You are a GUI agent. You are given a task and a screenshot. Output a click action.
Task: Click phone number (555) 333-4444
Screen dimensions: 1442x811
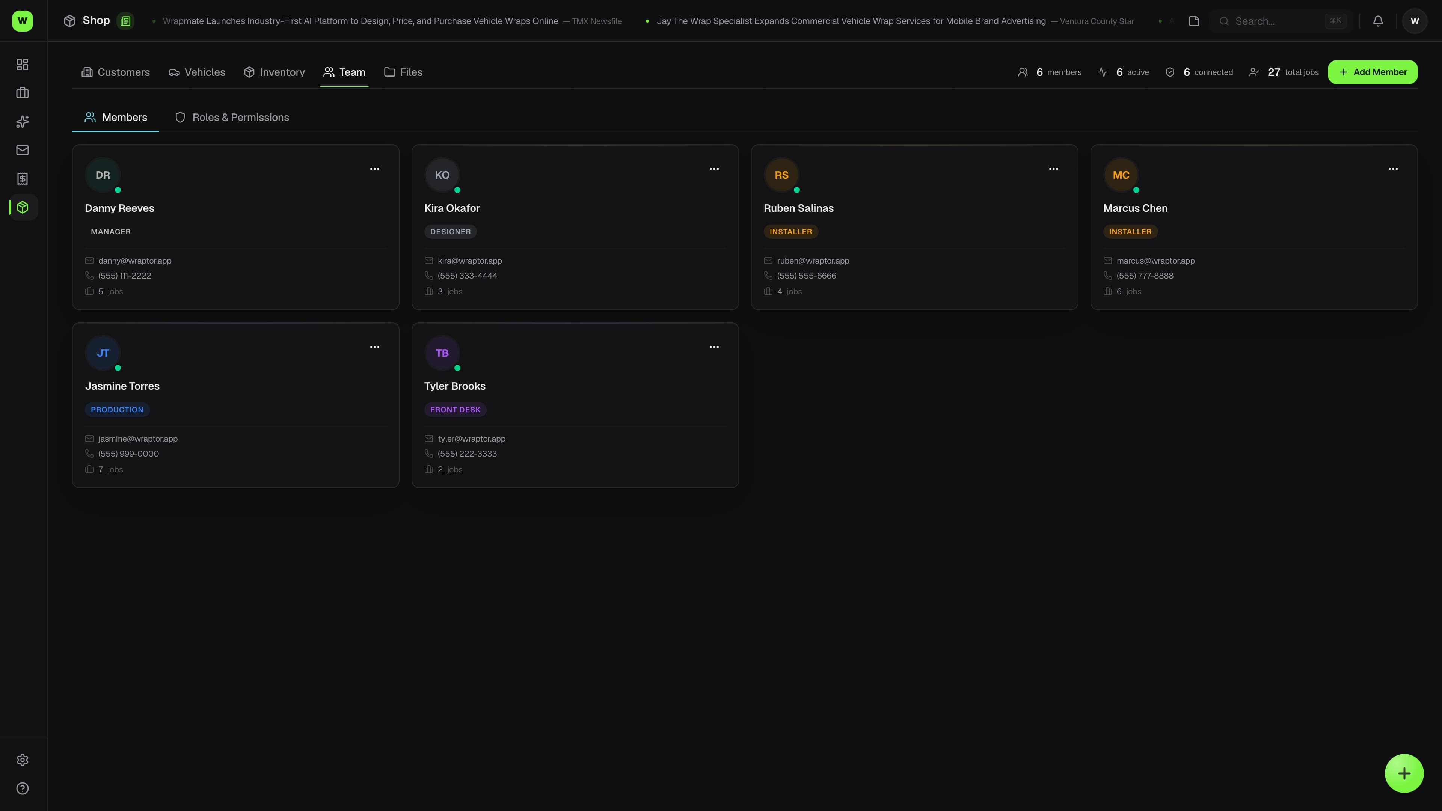[x=467, y=276]
